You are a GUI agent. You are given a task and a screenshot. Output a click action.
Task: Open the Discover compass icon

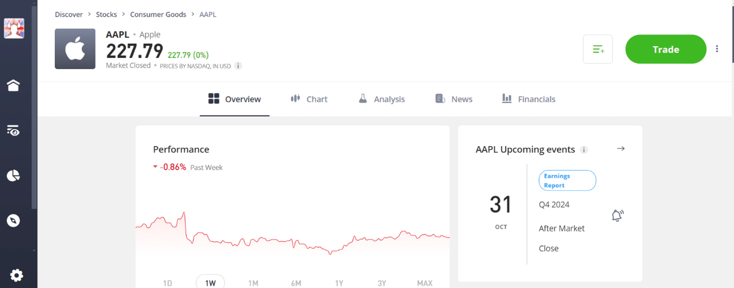[x=13, y=220]
